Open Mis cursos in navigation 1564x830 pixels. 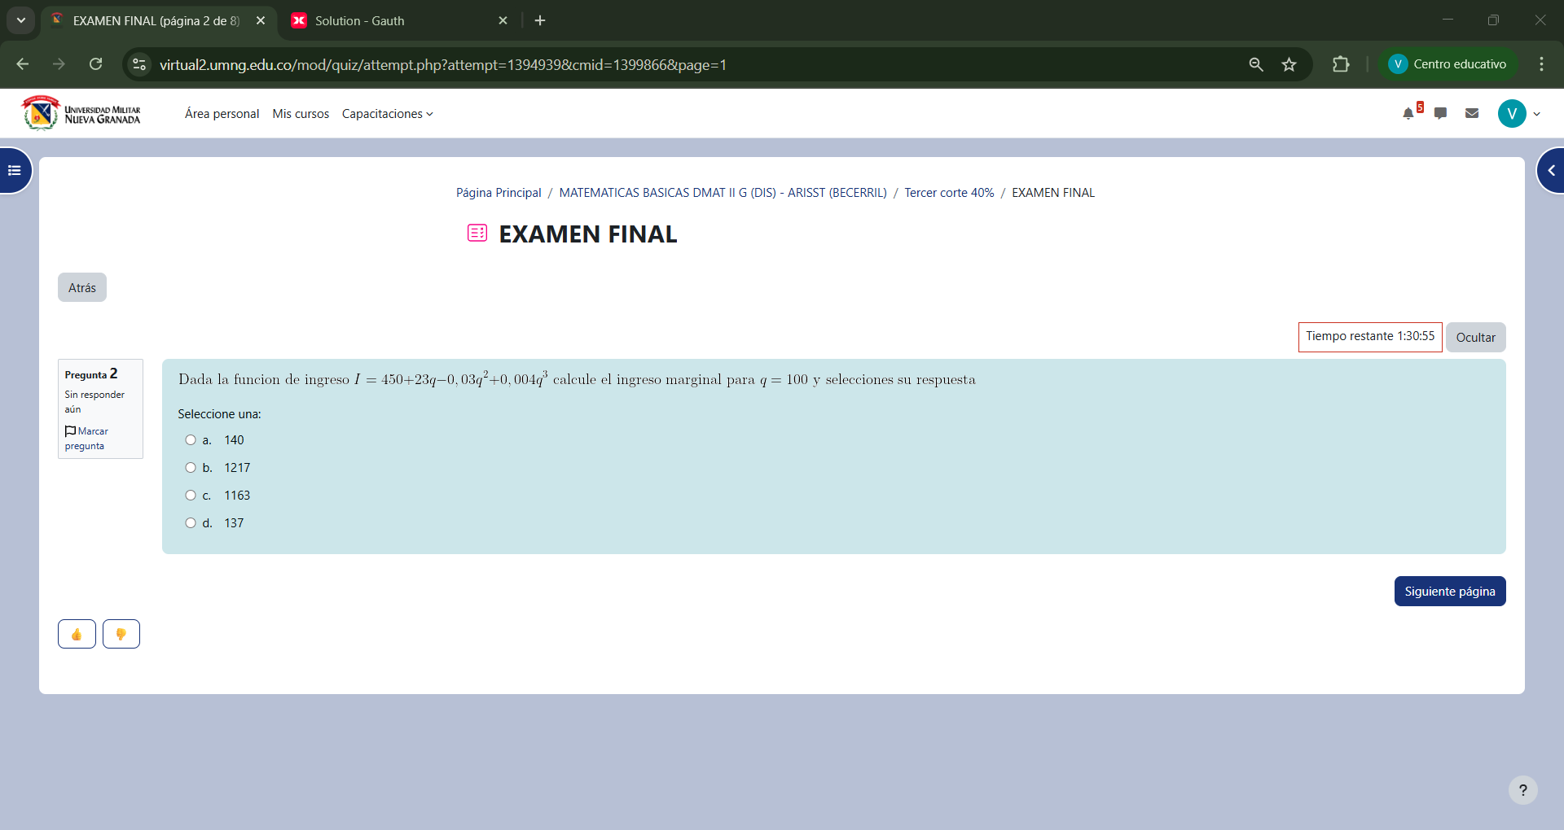[x=301, y=114]
